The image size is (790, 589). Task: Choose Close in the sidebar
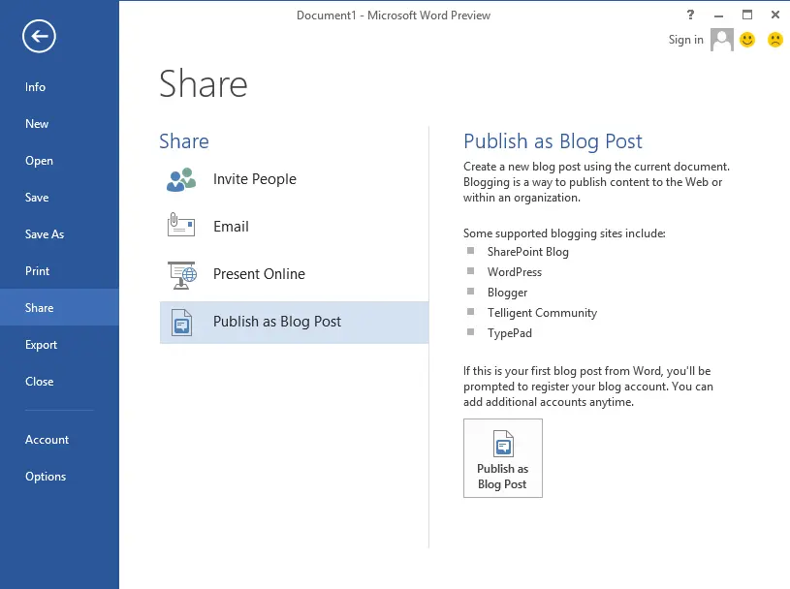pyautogui.click(x=59, y=382)
